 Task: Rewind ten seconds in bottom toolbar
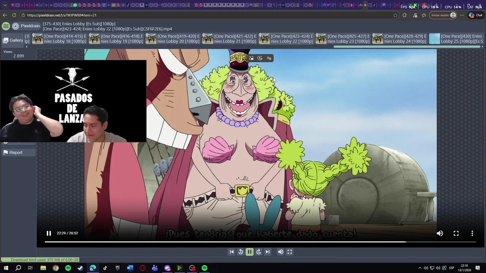[241, 252]
